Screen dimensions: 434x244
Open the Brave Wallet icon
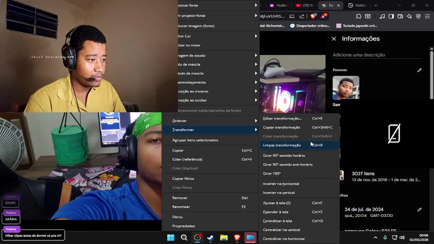tap(400, 16)
